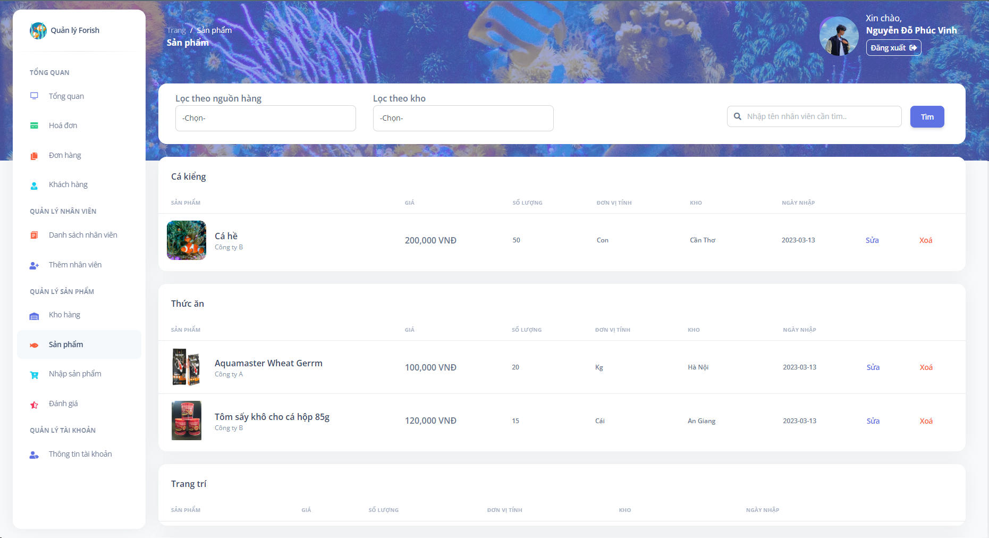The height and width of the screenshot is (538, 989).
Task: Click the Thông tin tài khoản user icon
Action: click(34, 455)
